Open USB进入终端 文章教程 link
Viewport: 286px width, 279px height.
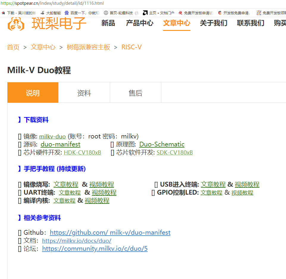[213, 185]
